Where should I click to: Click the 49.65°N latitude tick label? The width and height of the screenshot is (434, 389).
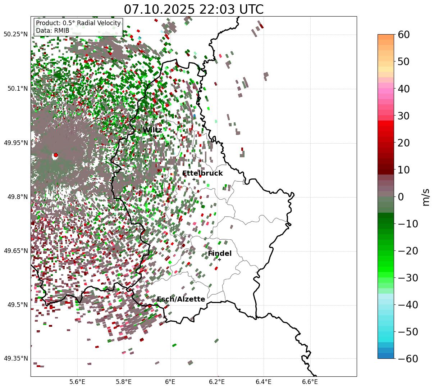click(x=15, y=251)
